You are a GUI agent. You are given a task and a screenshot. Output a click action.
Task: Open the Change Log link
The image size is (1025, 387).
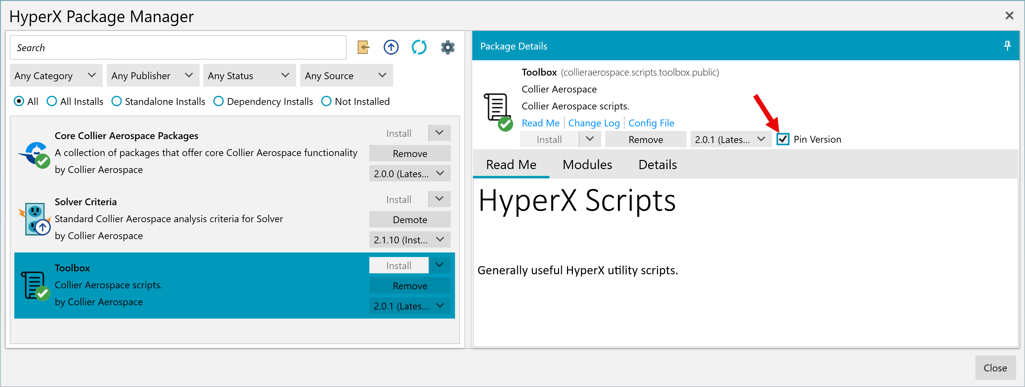coord(594,122)
